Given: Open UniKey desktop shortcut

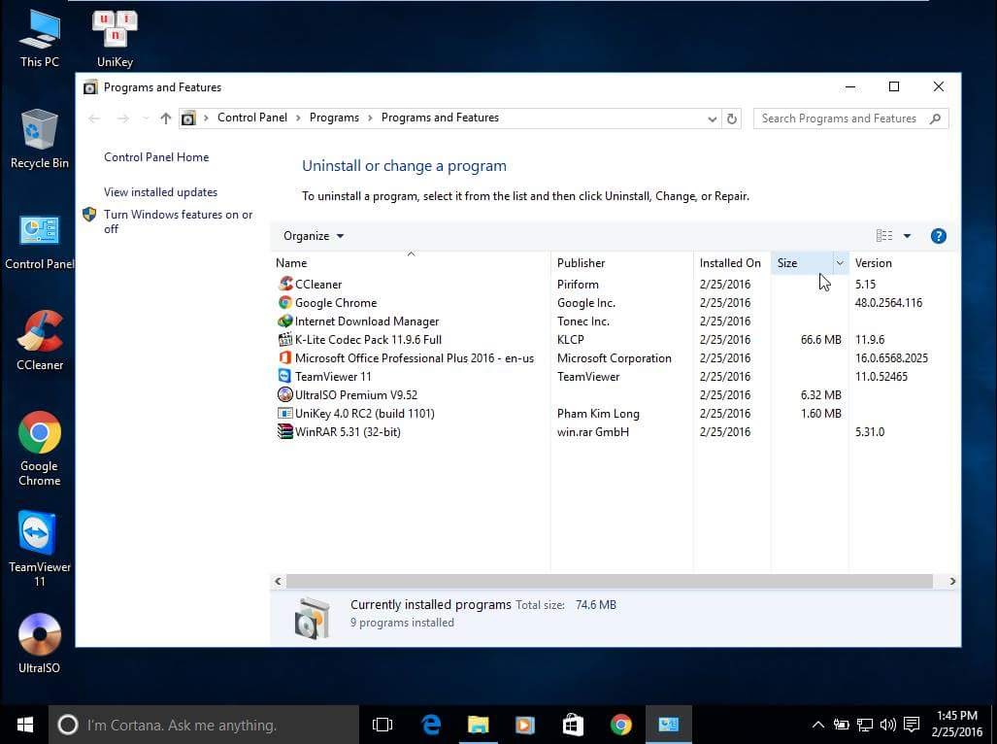Looking at the screenshot, I should point(115,38).
